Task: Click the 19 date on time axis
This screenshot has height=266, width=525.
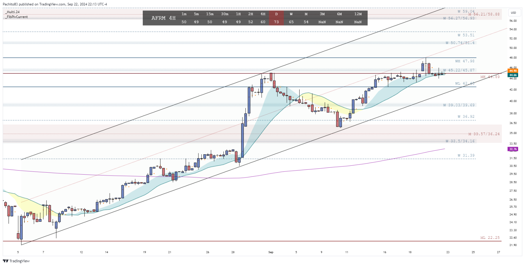Action: point(144,252)
